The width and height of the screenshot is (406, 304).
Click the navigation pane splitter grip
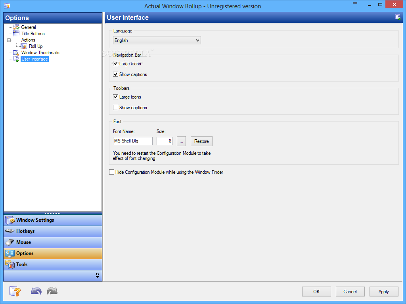tap(53, 213)
